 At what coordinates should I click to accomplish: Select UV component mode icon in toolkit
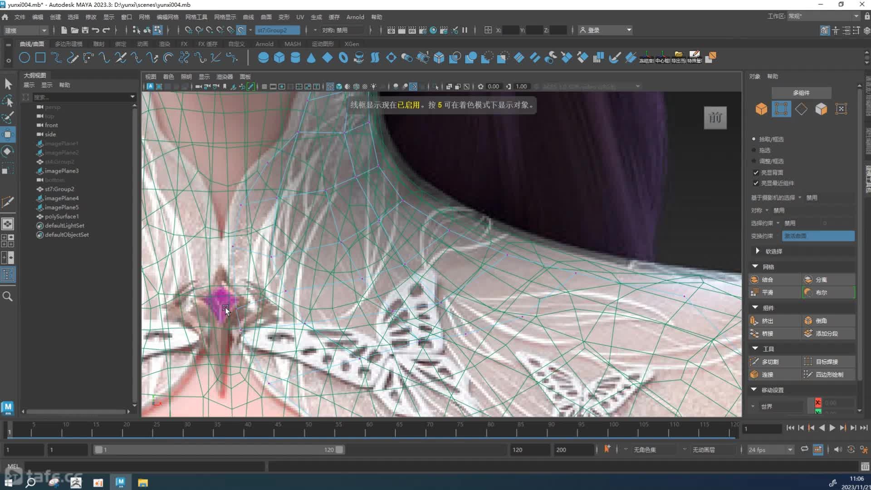coord(841,109)
